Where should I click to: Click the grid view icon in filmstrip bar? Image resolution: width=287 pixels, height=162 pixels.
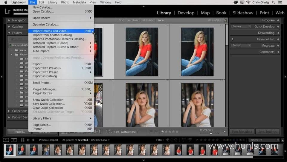[22, 140]
